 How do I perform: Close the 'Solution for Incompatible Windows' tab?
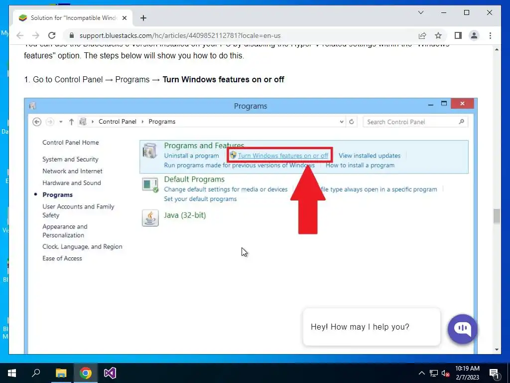point(124,18)
